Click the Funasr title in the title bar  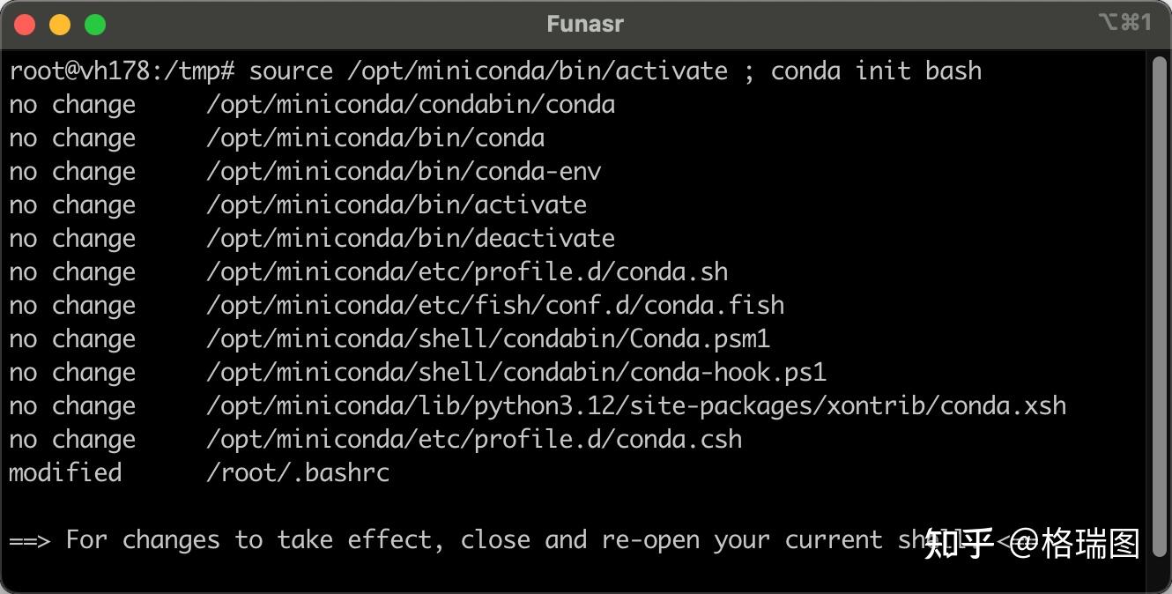pos(585,24)
